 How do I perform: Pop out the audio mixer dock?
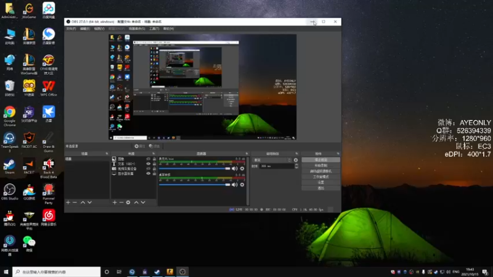click(x=246, y=153)
